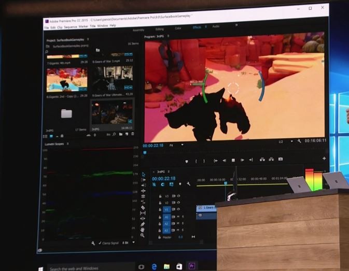Click the timeline playhead marker

(x=226, y=183)
